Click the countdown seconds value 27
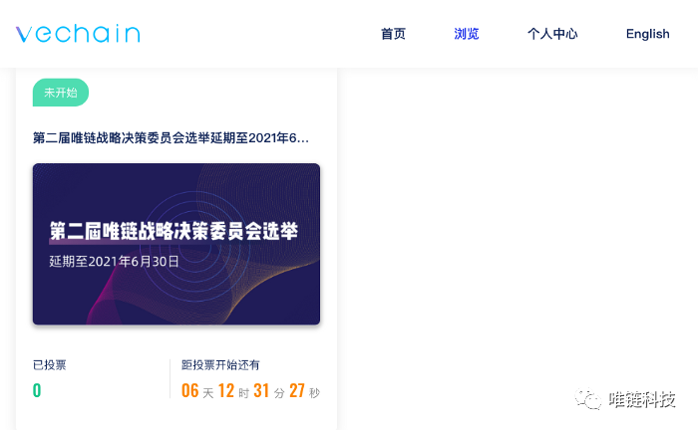698x430 pixels. coord(297,391)
